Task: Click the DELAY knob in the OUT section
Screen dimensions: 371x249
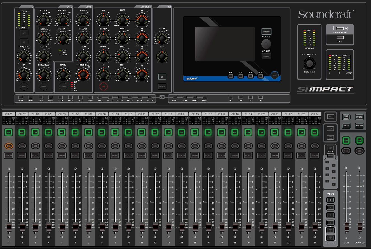Action: (x=162, y=38)
